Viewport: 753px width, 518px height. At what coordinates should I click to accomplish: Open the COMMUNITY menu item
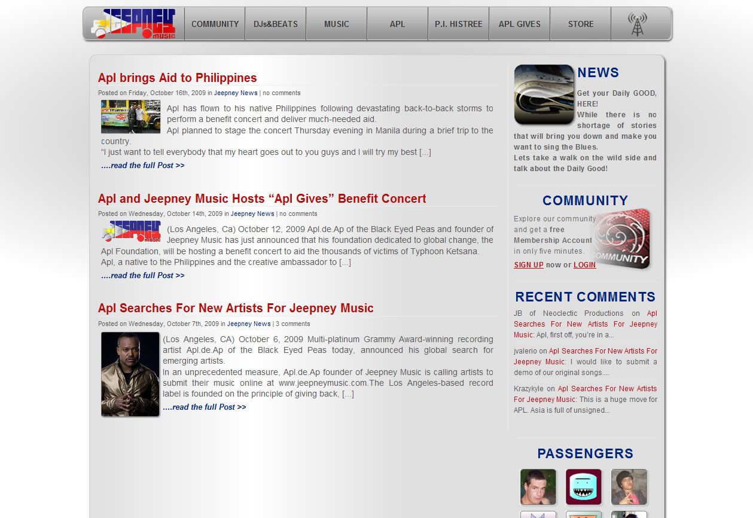(x=215, y=24)
